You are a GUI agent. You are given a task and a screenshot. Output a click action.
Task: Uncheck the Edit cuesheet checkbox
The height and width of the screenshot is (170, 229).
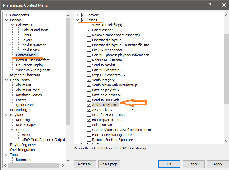click(x=89, y=30)
